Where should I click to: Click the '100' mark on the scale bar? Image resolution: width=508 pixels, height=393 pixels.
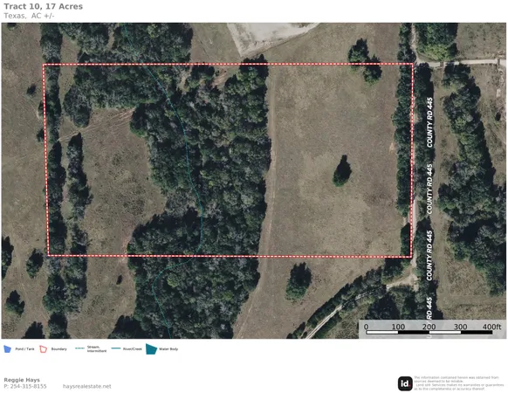click(x=398, y=327)
